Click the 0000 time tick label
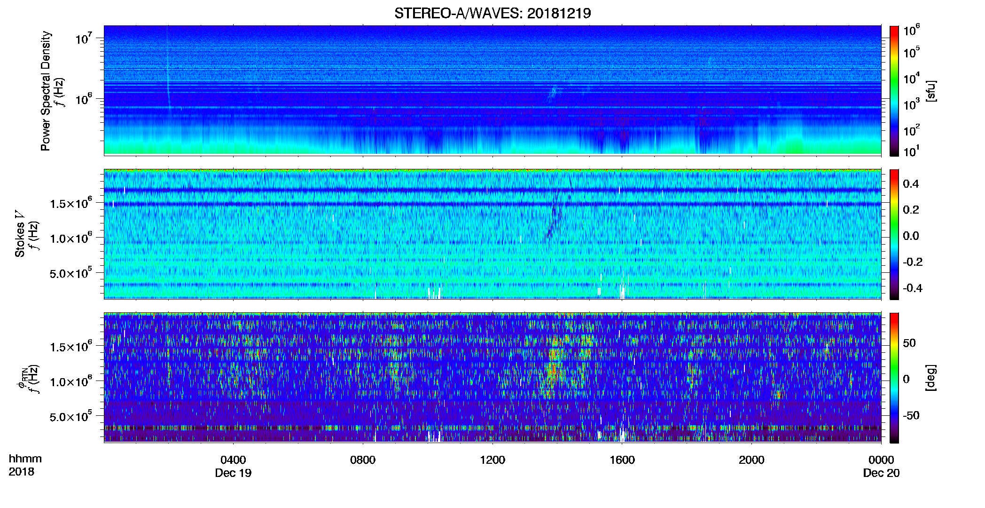985x508 pixels. (881, 460)
